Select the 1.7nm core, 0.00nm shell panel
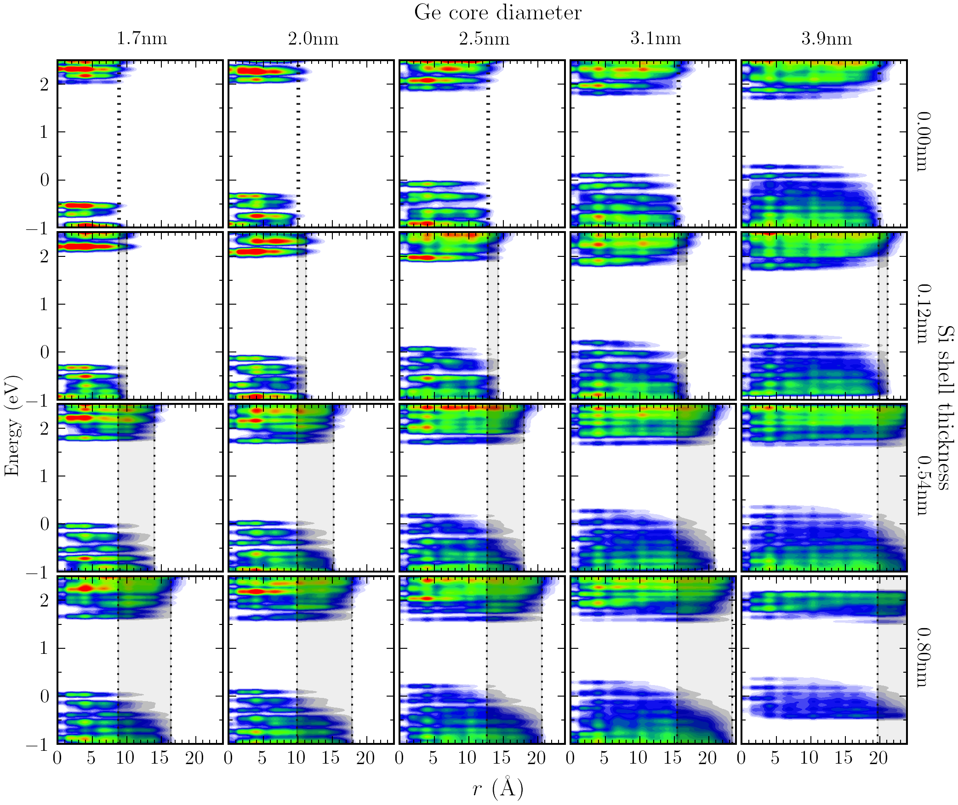 [x=140, y=143]
